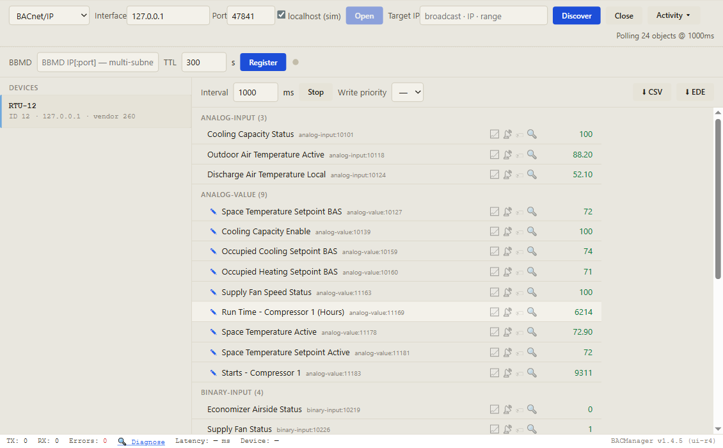Download objects using the CSV button

click(x=652, y=92)
